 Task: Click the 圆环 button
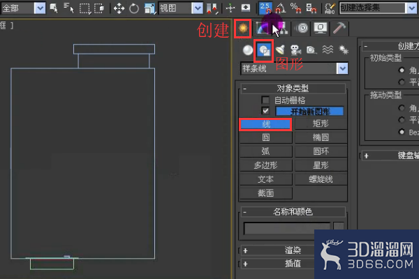tap(321, 151)
